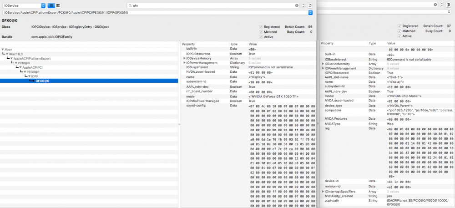Toggle the Active checkbox in back window
455x208 pixels.
pyautogui.click(x=399, y=36)
